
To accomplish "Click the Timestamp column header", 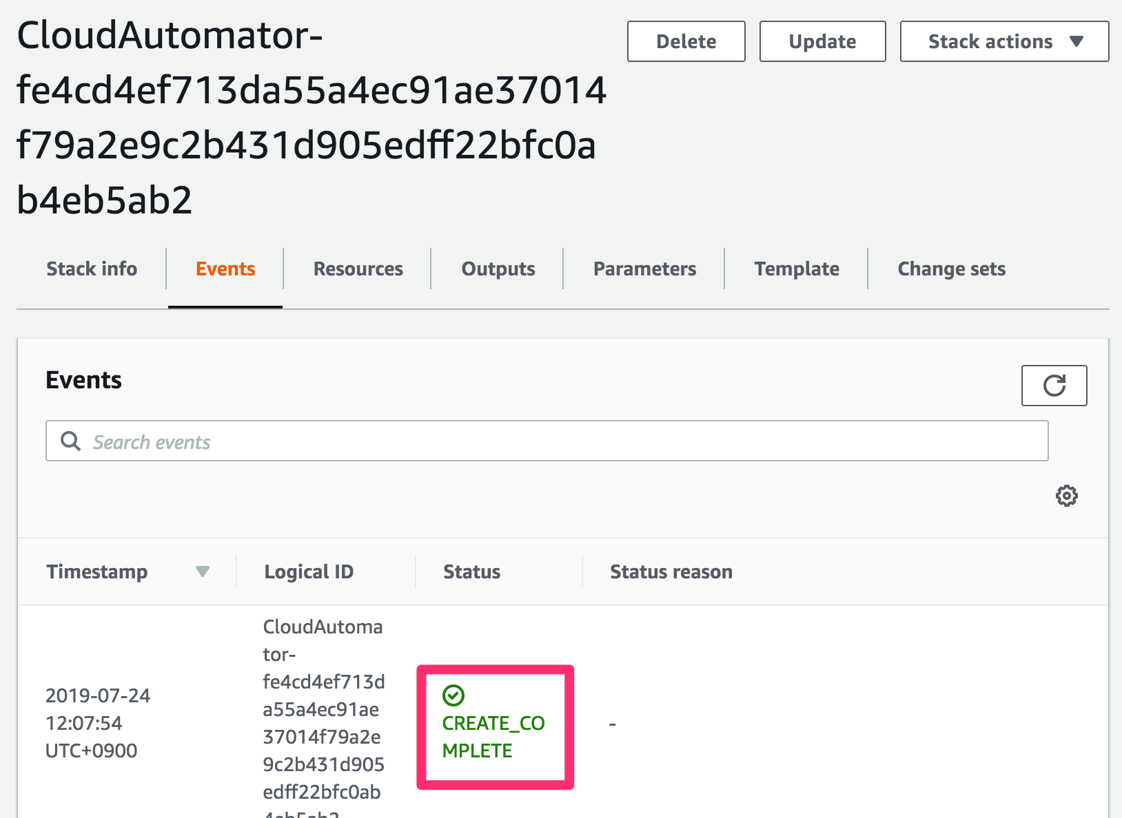I will [97, 571].
